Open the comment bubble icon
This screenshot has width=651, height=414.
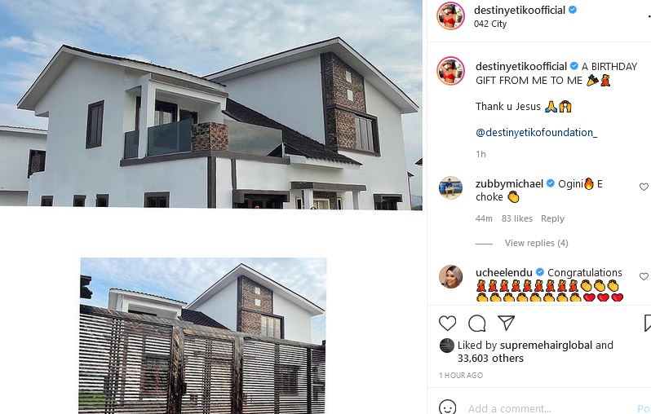(476, 324)
